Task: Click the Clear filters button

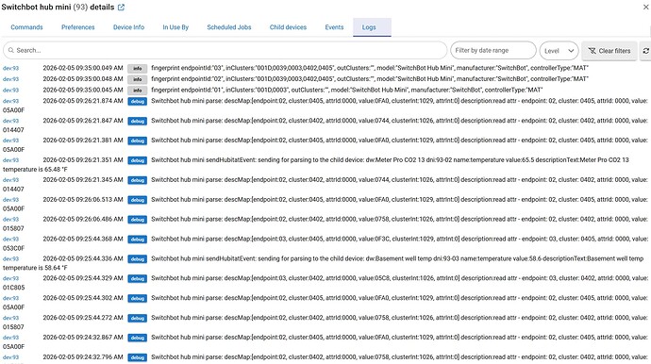Action: [x=609, y=51]
